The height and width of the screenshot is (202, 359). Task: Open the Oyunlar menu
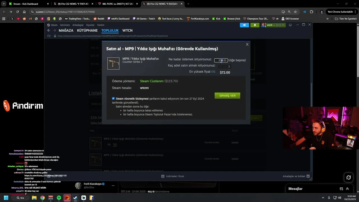[90, 25]
